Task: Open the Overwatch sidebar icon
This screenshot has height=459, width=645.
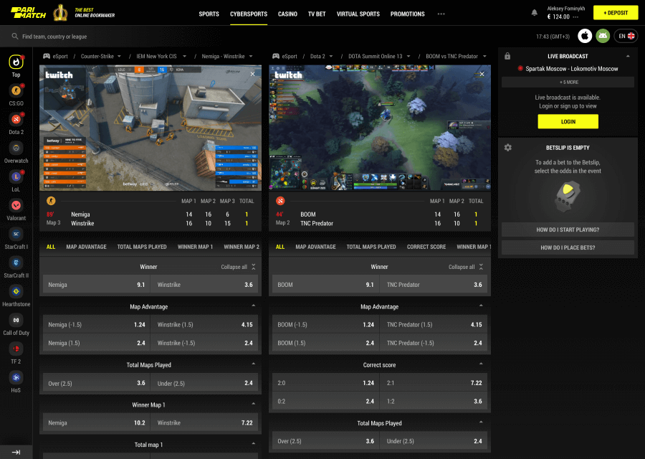Action: (x=16, y=148)
